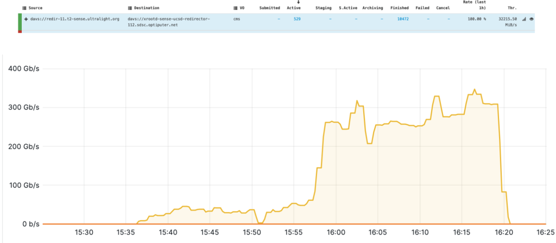Click the eye icon in transfer row

(x=532, y=19)
